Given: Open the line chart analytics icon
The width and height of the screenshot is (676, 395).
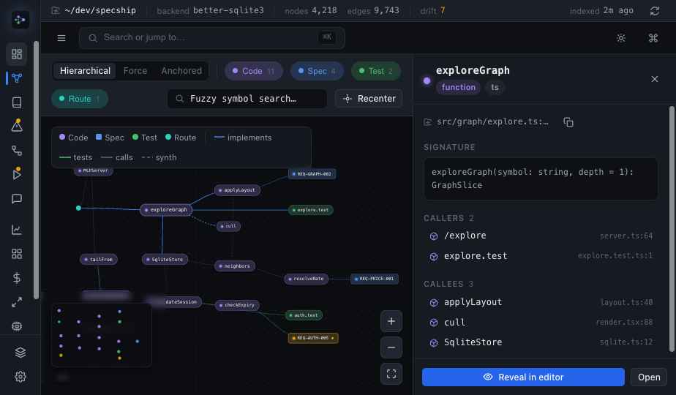Looking at the screenshot, I should (17, 230).
